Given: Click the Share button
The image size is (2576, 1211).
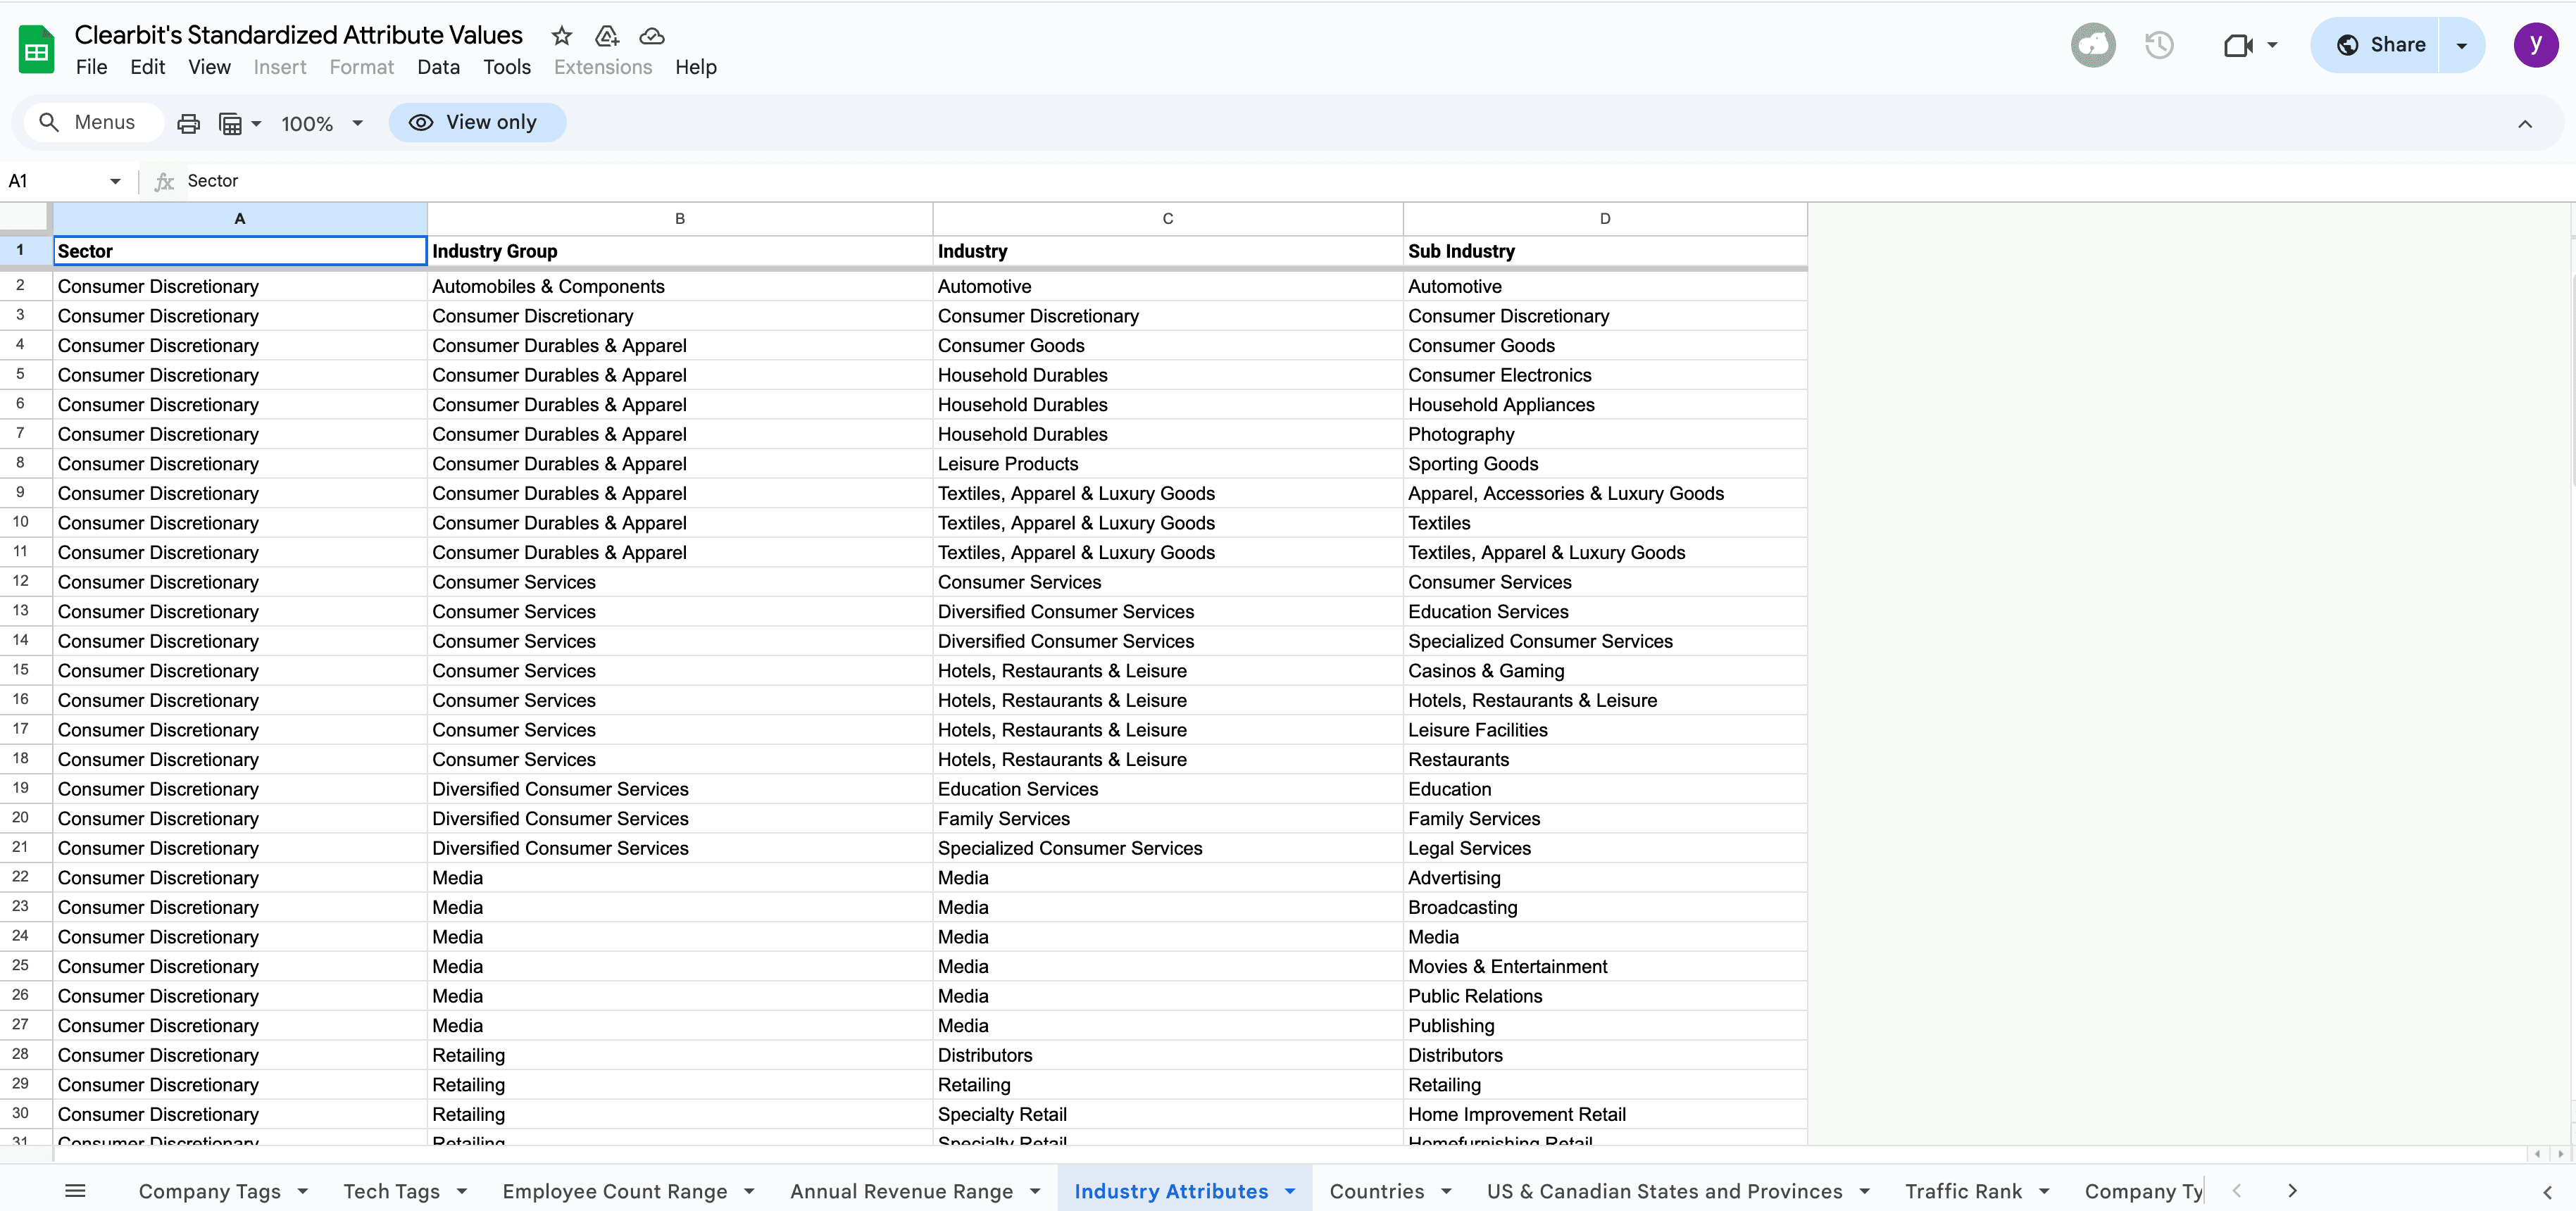Looking at the screenshot, I should tap(2380, 45).
